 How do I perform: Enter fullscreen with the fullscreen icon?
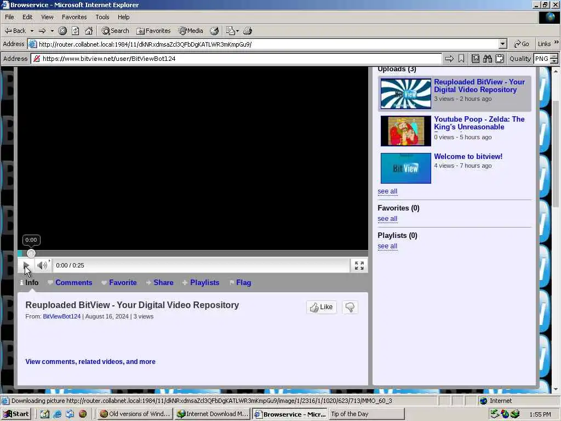[359, 266]
